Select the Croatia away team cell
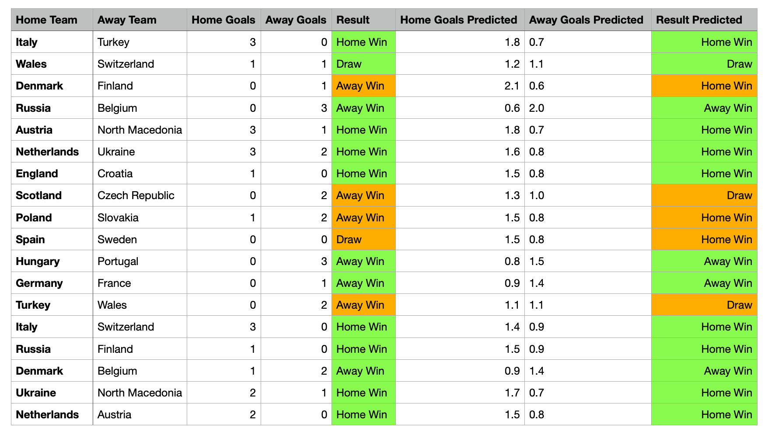The height and width of the screenshot is (448, 782). (115, 173)
